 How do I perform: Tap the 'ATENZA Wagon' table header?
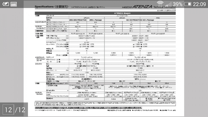pyautogui.click(x=122, y=13)
